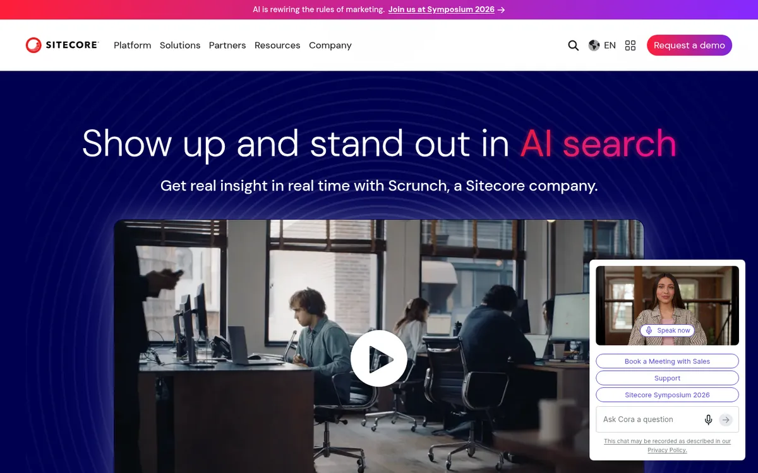Open the Partners menu
758x473 pixels.
coord(227,45)
